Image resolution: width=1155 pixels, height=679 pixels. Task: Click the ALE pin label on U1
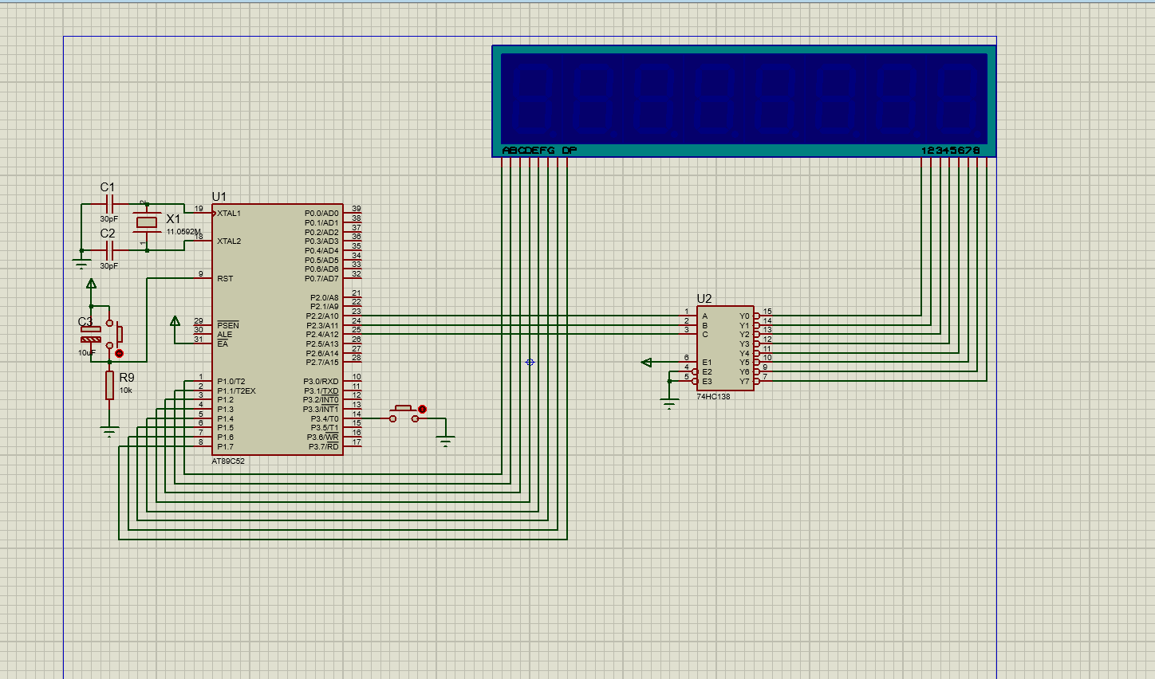224,335
